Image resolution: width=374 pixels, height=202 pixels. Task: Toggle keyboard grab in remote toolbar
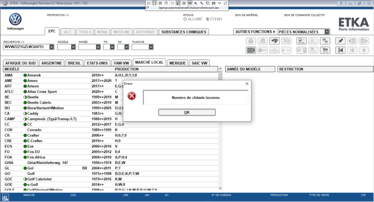190,3
